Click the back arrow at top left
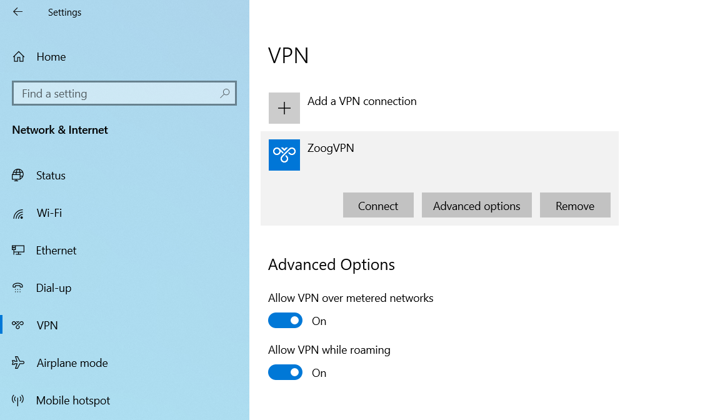Screen dimensions: 705x420 pos(17,11)
